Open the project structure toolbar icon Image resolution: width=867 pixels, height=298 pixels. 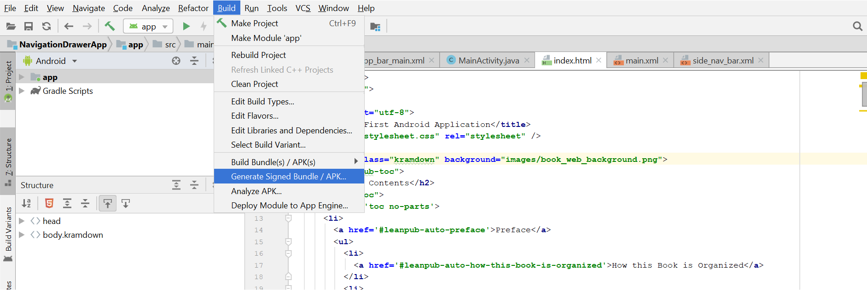[375, 27]
